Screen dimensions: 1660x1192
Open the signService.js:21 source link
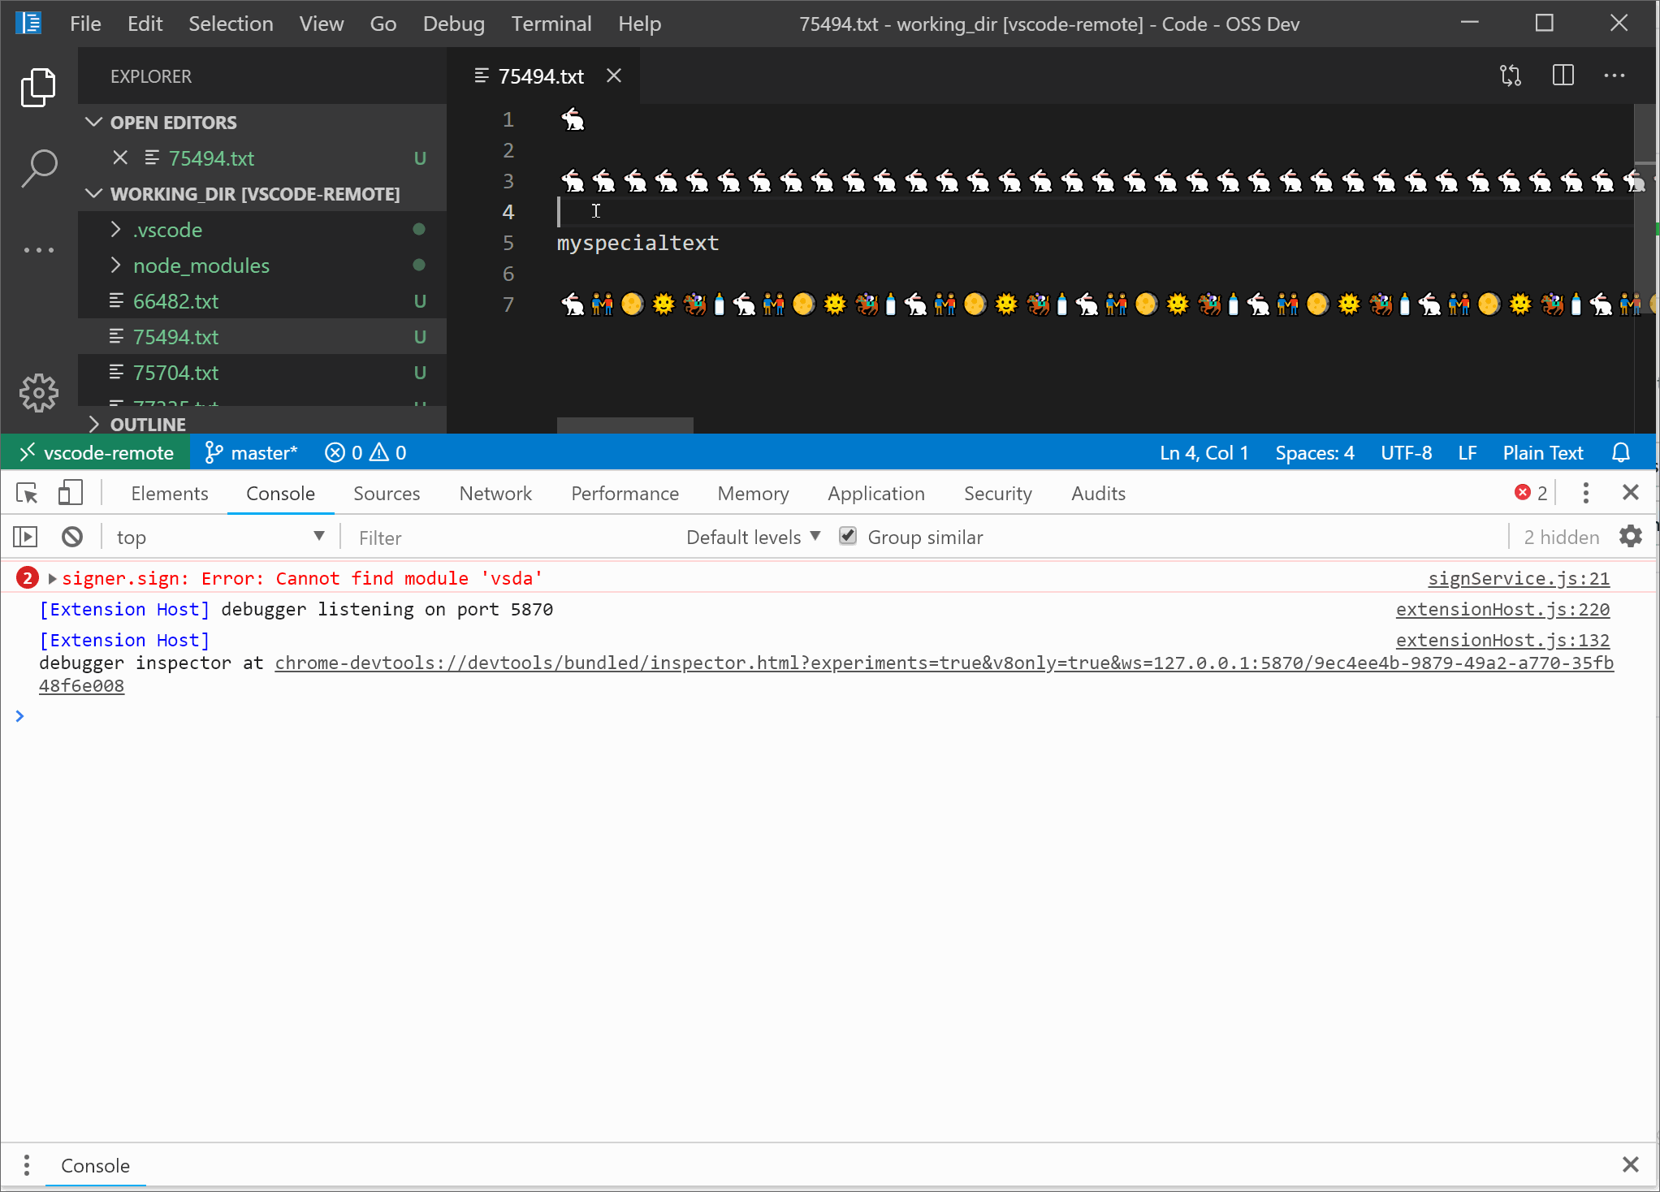tap(1519, 578)
